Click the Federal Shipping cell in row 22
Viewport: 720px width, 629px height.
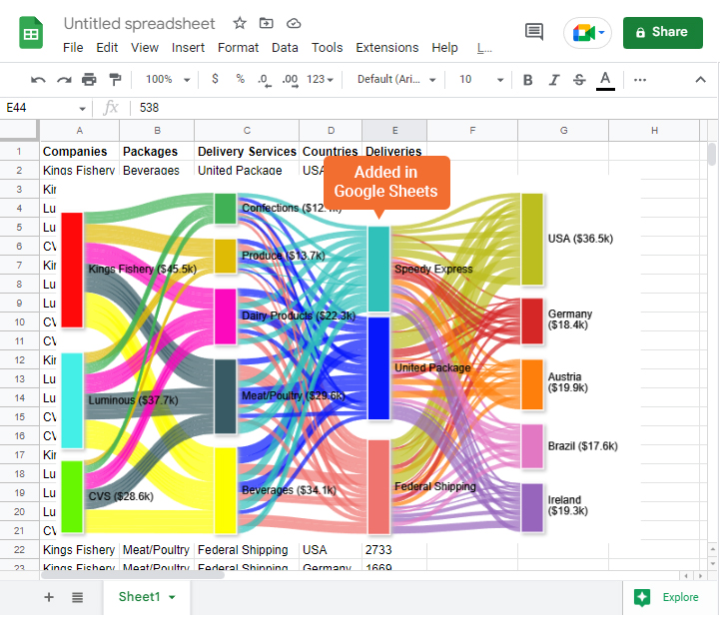coord(247,549)
